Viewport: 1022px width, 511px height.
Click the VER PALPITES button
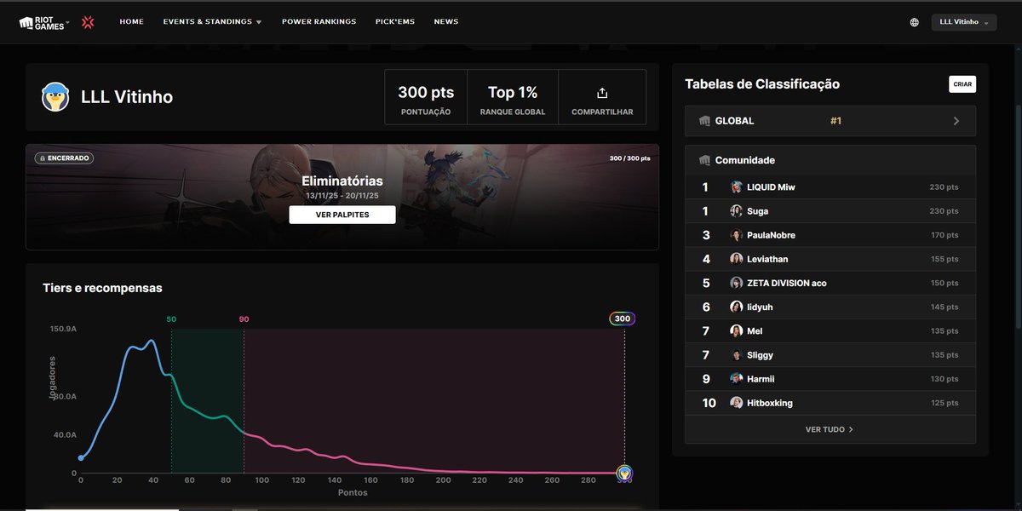342,215
